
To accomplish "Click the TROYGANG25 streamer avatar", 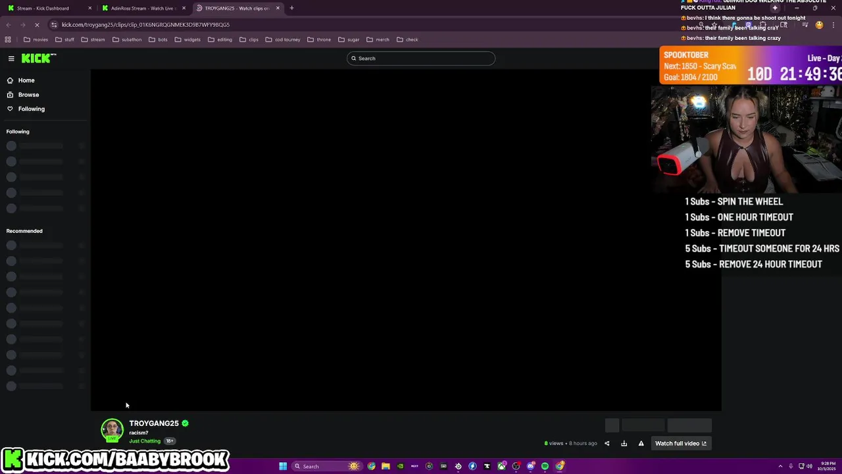I will click(x=112, y=430).
